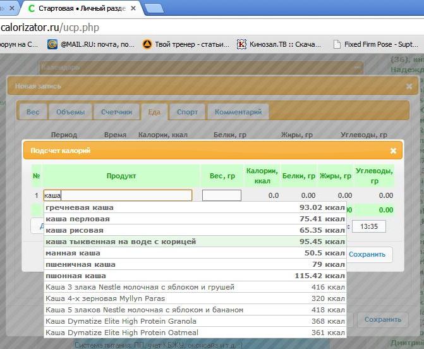Choose каша рисовая suggestion
Screen dimensions: 424x349
[195, 230]
